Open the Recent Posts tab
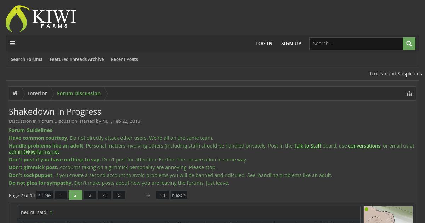 pos(124,59)
